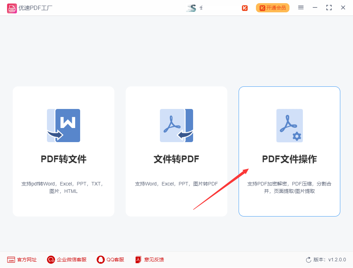
Task: Close the application window
Action: tap(343, 8)
